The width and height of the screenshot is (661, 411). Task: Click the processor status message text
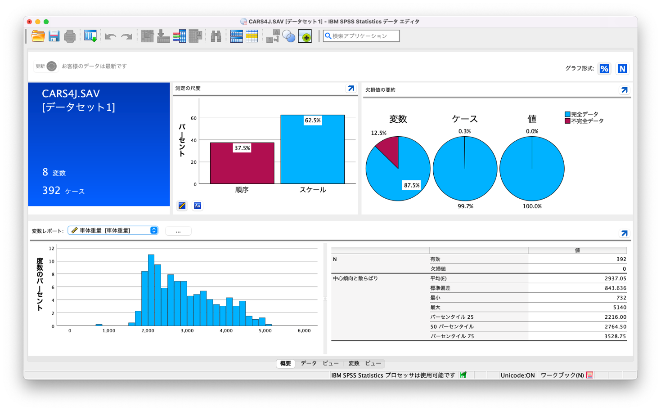point(393,375)
